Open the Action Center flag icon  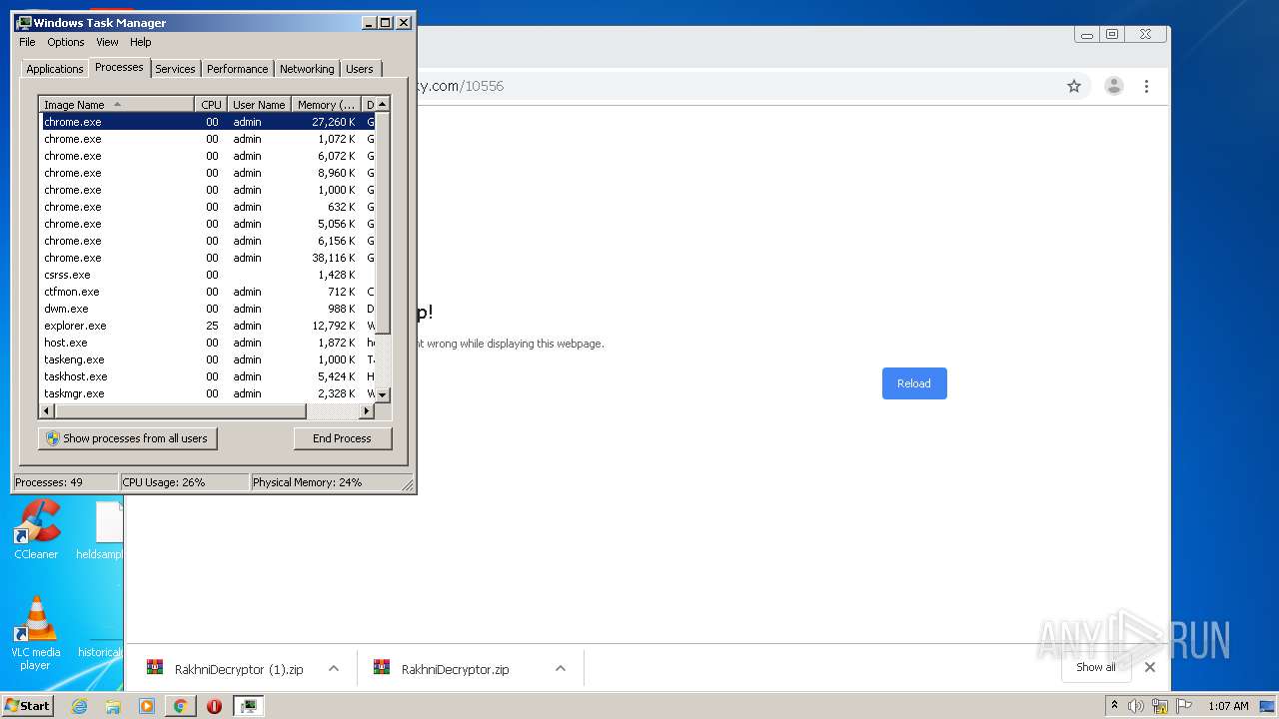click(1185, 706)
